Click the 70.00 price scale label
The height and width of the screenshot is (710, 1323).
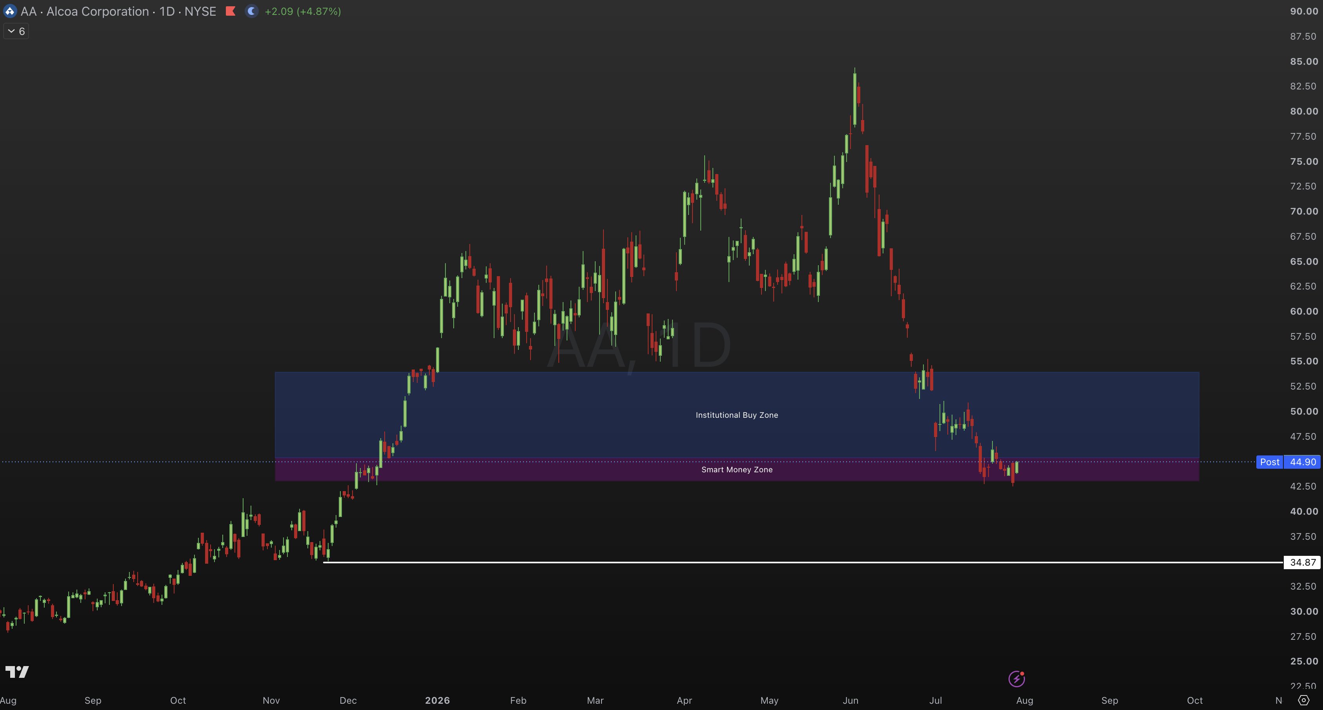click(1303, 211)
